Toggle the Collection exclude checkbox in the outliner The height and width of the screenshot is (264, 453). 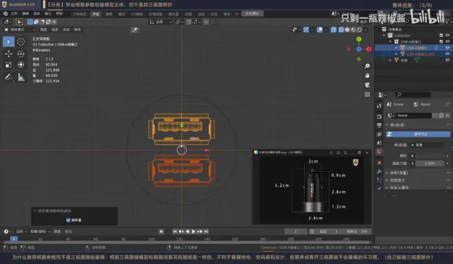click(441, 35)
